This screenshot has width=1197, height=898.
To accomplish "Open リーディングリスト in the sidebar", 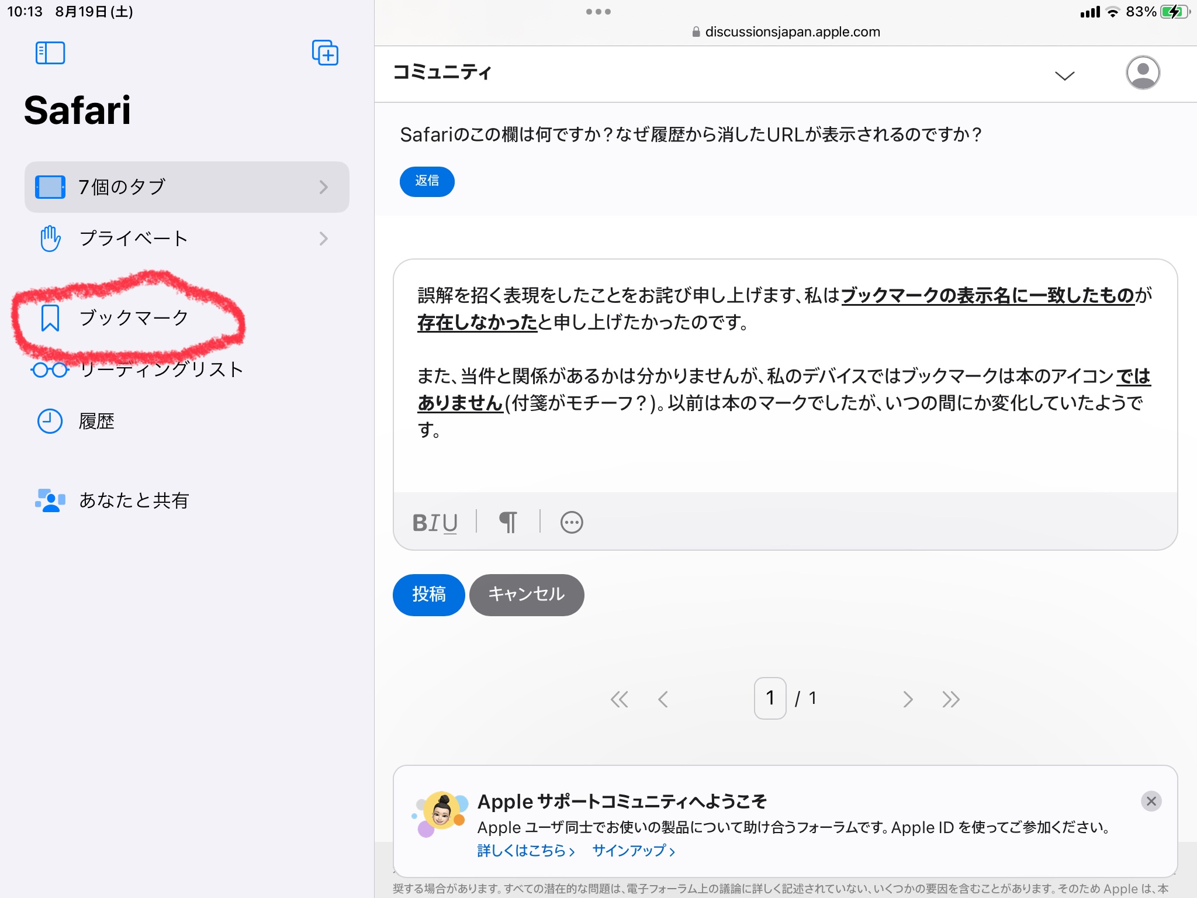I will (161, 369).
